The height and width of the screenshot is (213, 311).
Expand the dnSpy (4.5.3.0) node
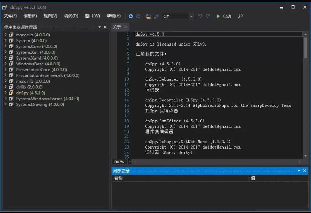point(5,93)
